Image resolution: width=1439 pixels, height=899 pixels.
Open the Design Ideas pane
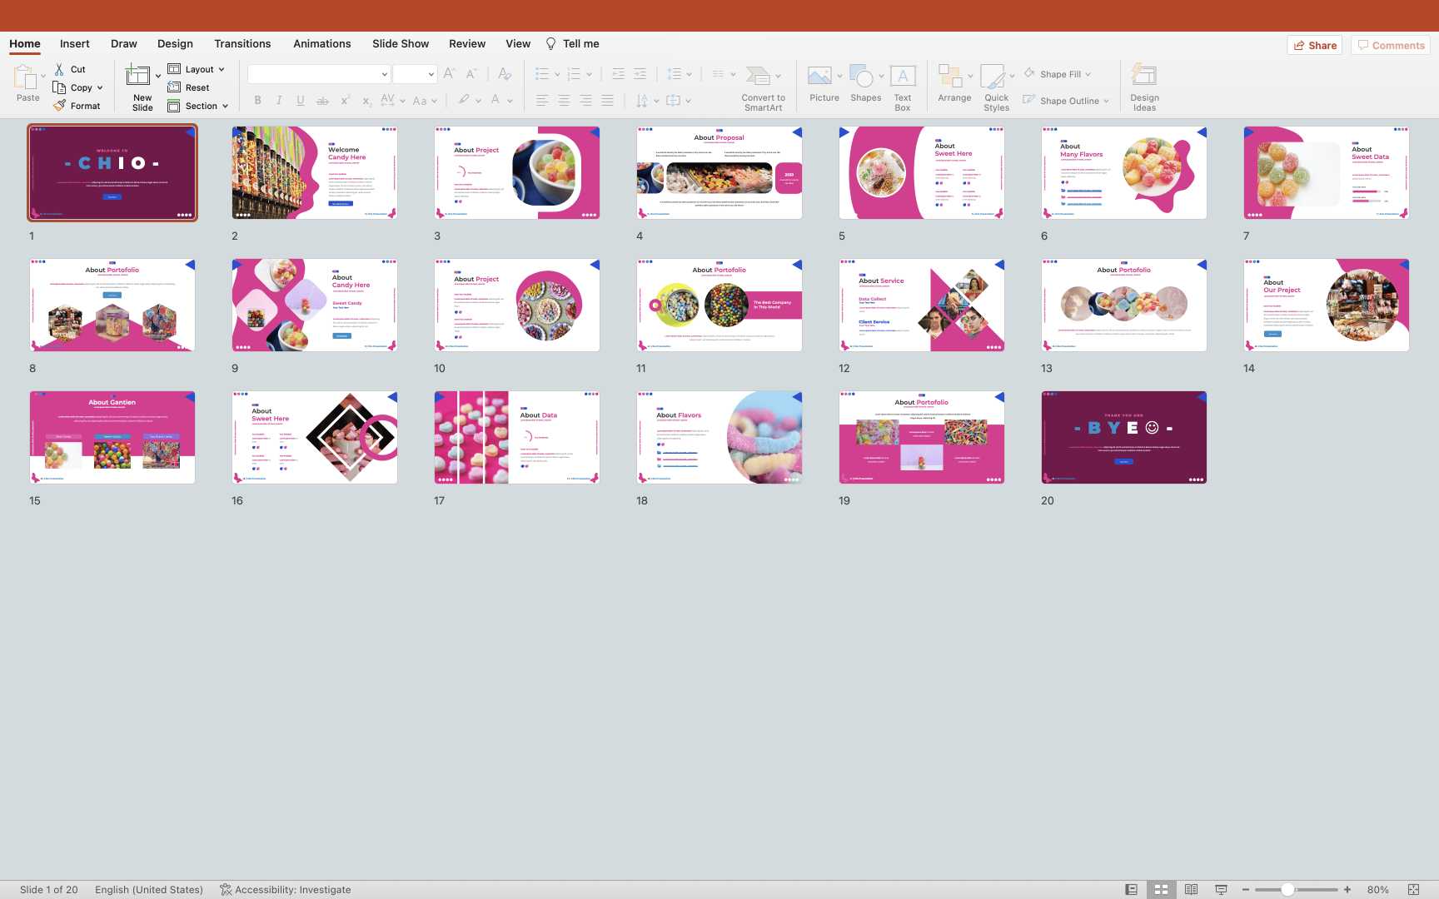[x=1144, y=77]
